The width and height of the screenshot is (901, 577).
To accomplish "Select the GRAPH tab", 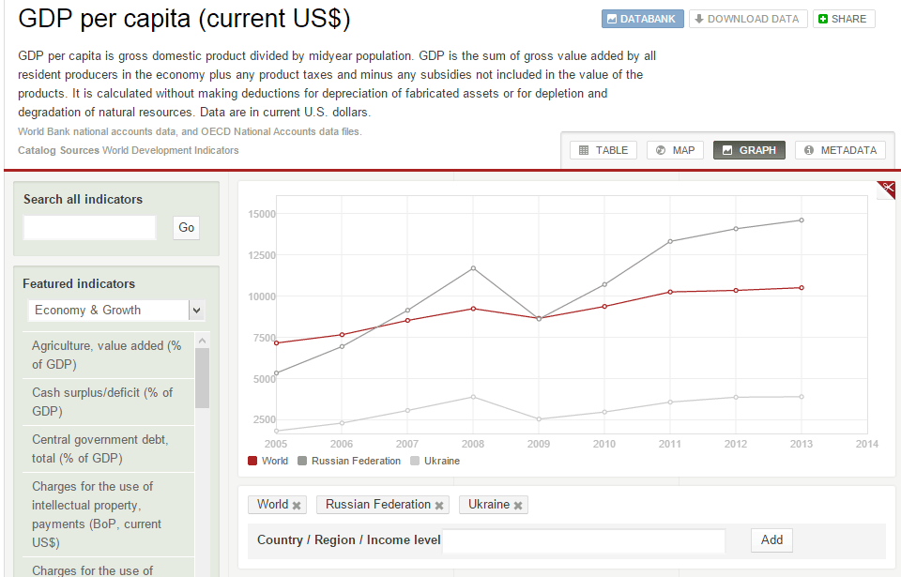I will coord(749,150).
